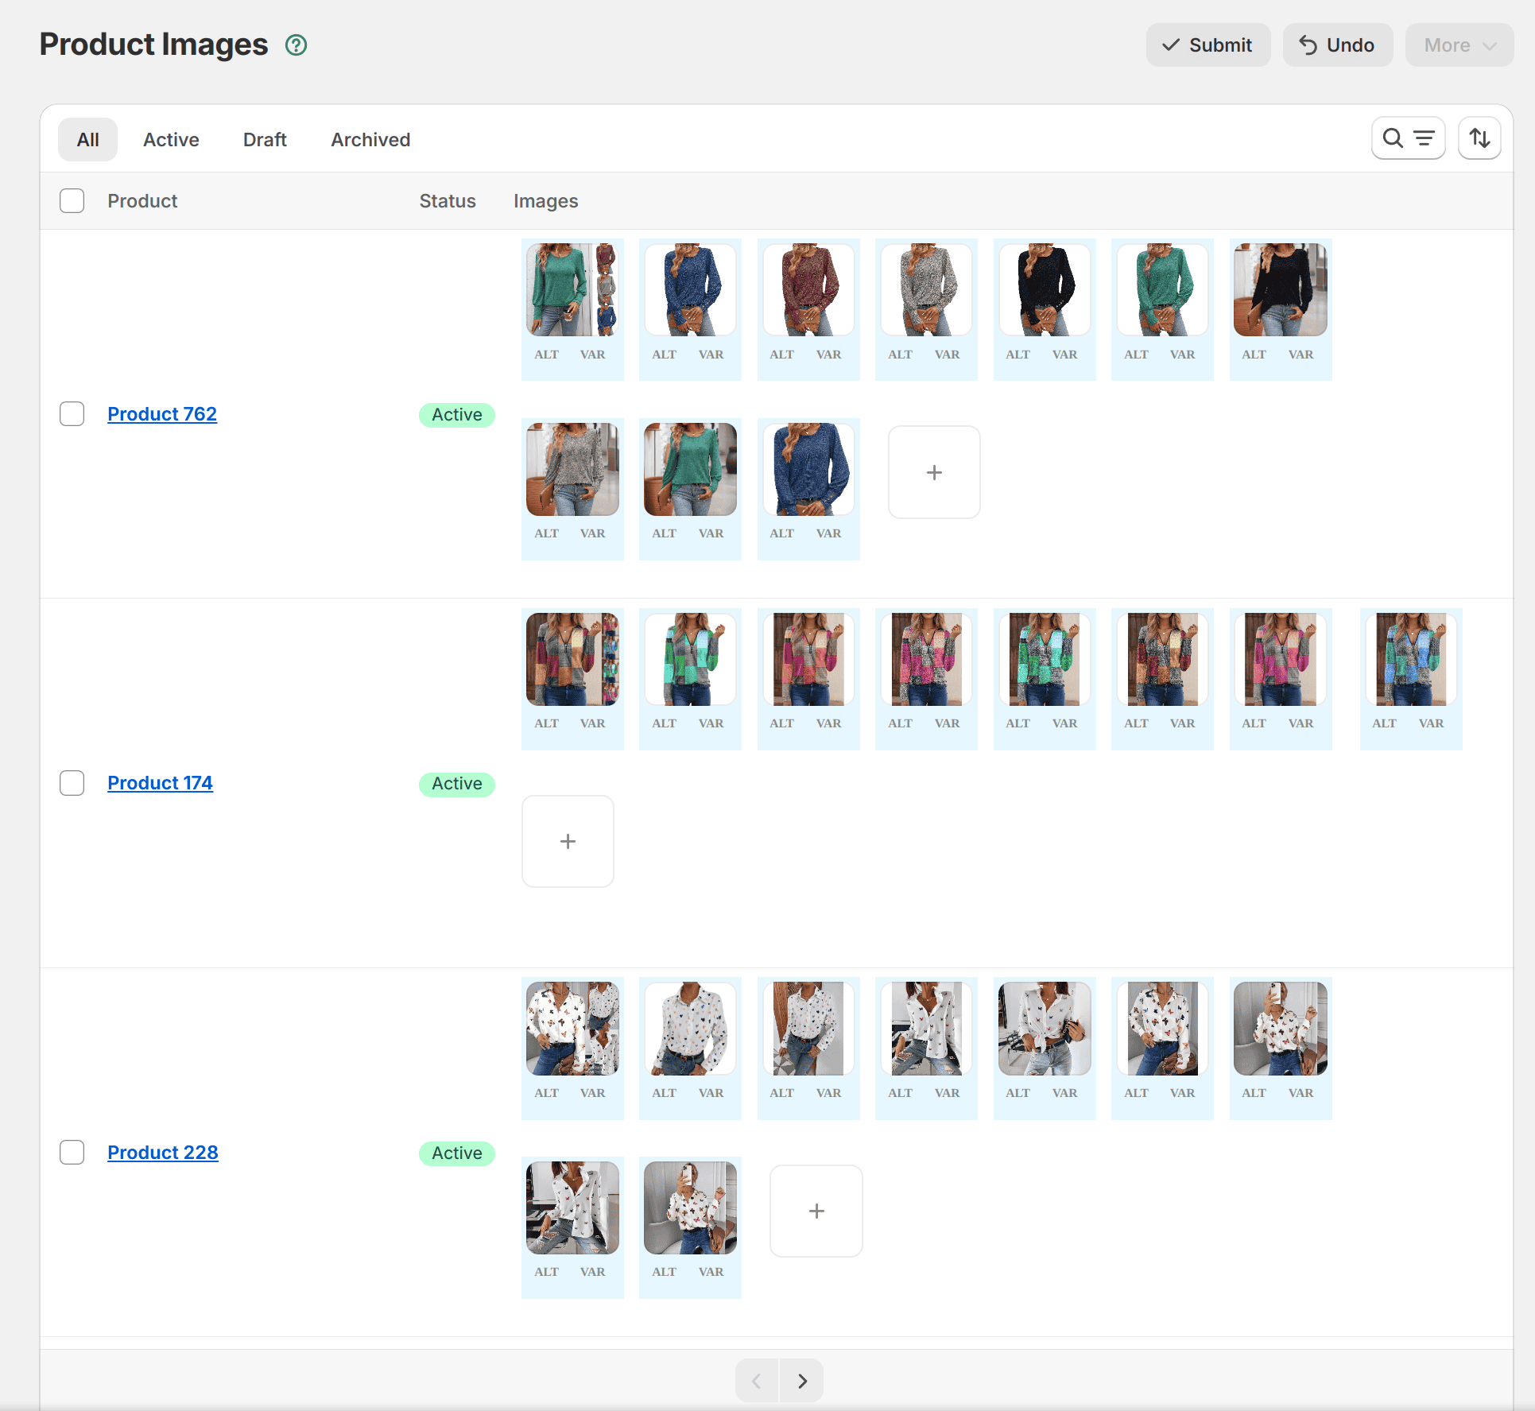This screenshot has width=1535, height=1411.
Task: Expand the More dropdown
Action: [1459, 45]
